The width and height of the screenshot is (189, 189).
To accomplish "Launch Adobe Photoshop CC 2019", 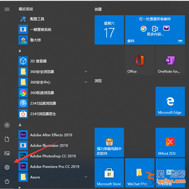I will click(53, 156).
